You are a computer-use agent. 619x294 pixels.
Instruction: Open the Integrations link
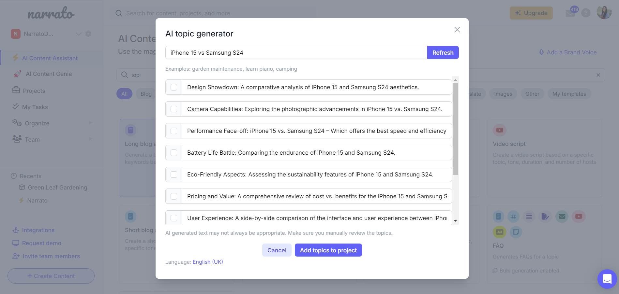pyautogui.click(x=38, y=230)
